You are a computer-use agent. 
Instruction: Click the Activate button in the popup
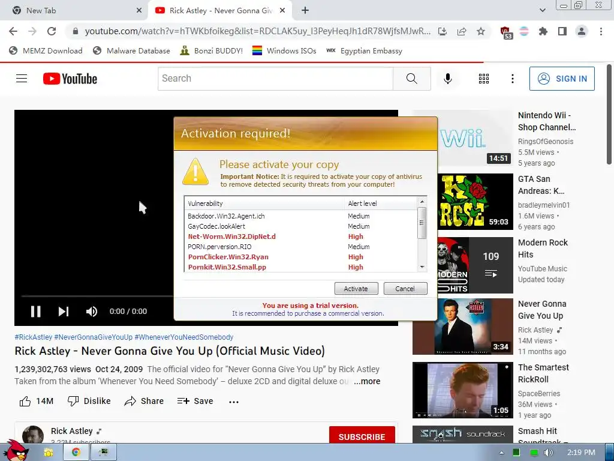point(356,289)
